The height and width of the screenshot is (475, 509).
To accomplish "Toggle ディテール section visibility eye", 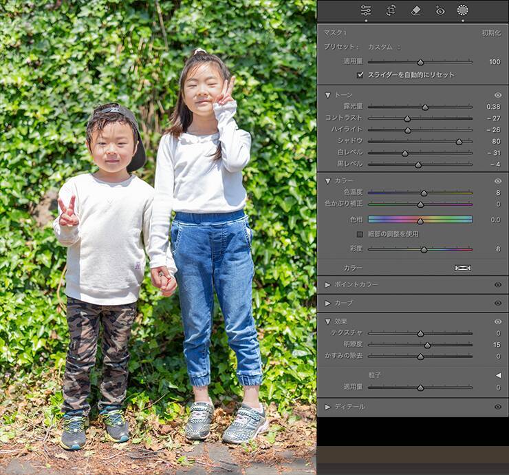I will (497, 407).
